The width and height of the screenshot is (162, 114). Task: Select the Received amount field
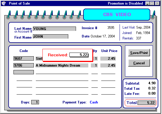pyautogui.click(x=79, y=55)
